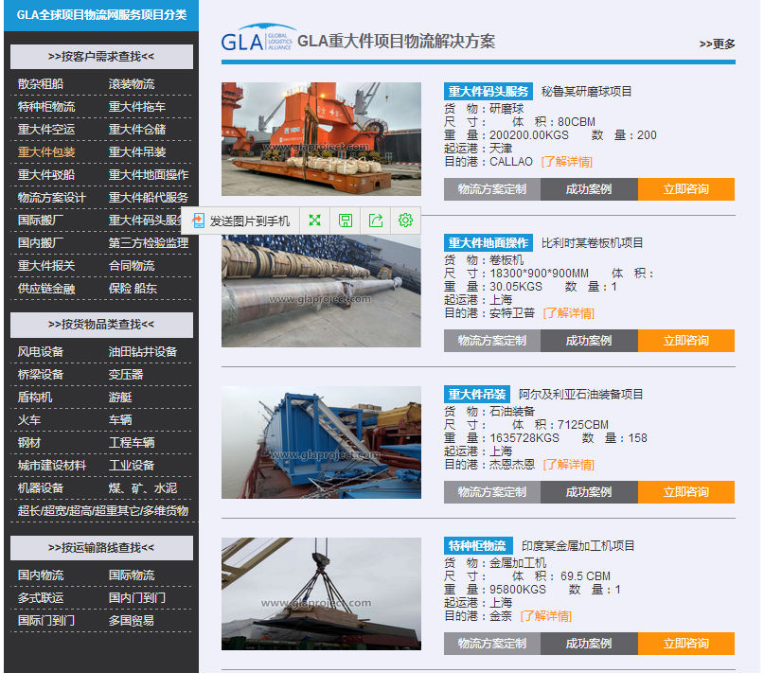Image resolution: width=764 pixels, height=690 pixels.
Task: Select 风电设备 in the cargo category list
Action: [39, 351]
